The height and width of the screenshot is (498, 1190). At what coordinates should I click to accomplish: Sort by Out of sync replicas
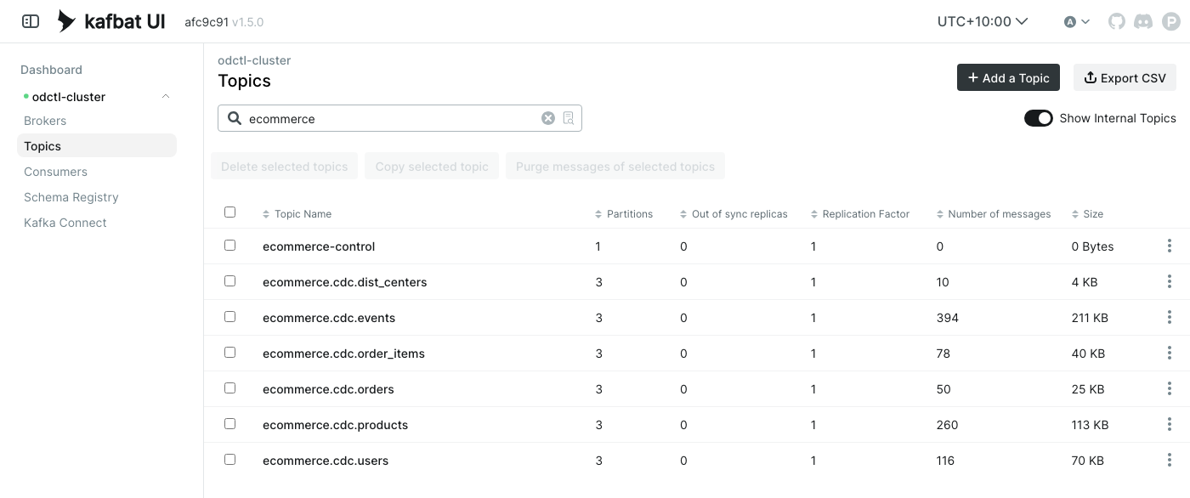click(x=734, y=214)
